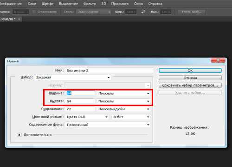
Task: Click the 12.0K image size value
Action: click(x=190, y=134)
